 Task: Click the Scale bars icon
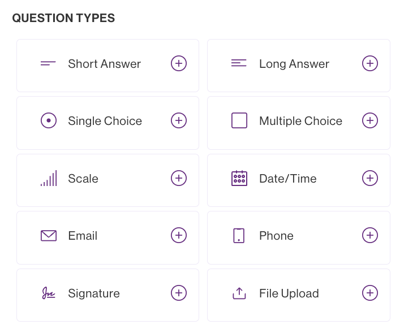(49, 179)
